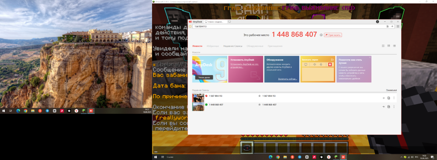Select the Избранные tab
This screenshot has height=160, width=437.
pyautogui.click(x=213, y=46)
